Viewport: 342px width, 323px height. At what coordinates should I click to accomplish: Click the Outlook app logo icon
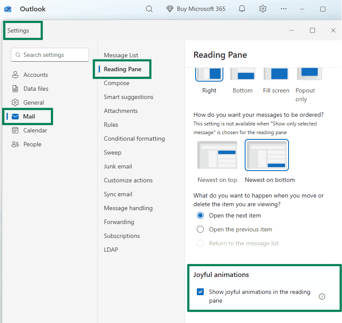(8, 9)
